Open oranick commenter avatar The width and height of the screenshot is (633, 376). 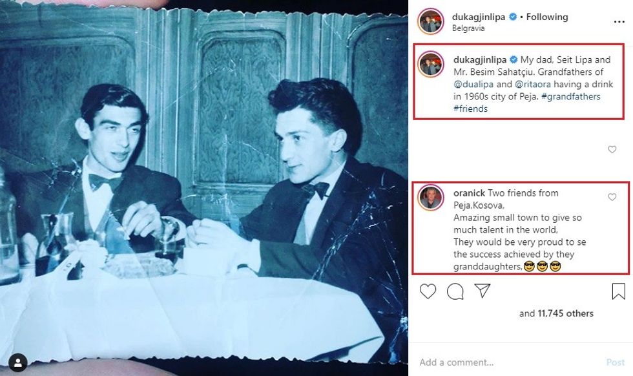click(431, 198)
